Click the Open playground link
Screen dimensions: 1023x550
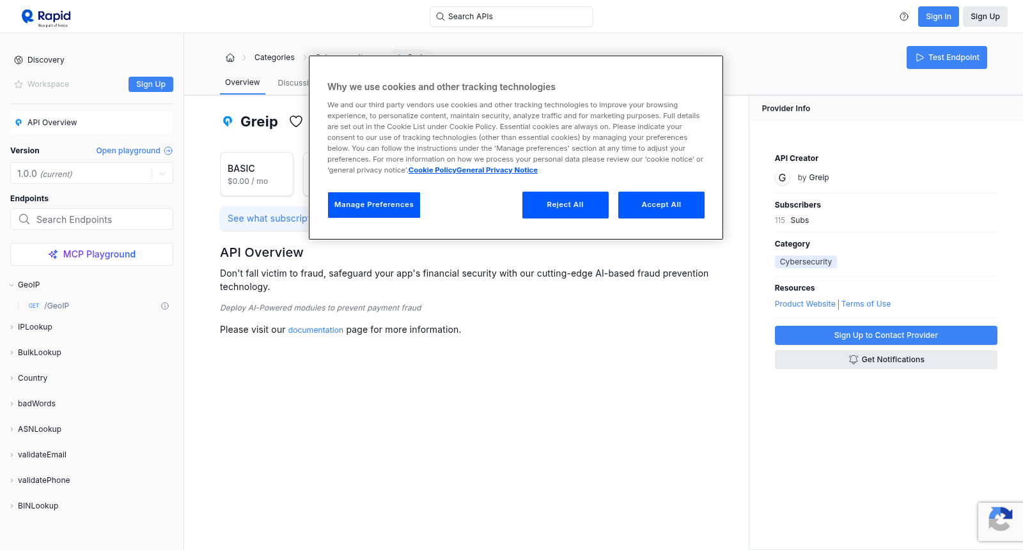pos(134,151)
